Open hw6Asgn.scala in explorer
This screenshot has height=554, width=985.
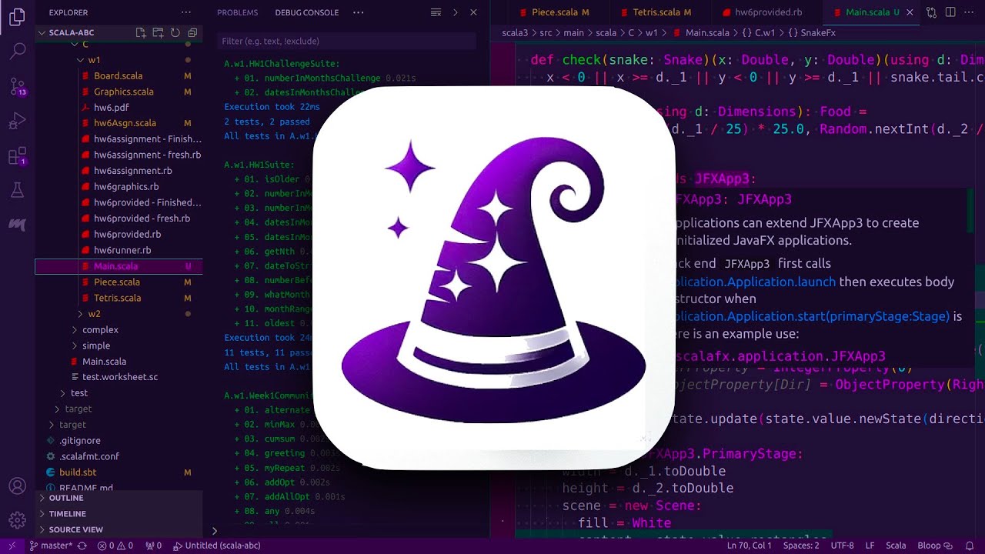[119, 123]
